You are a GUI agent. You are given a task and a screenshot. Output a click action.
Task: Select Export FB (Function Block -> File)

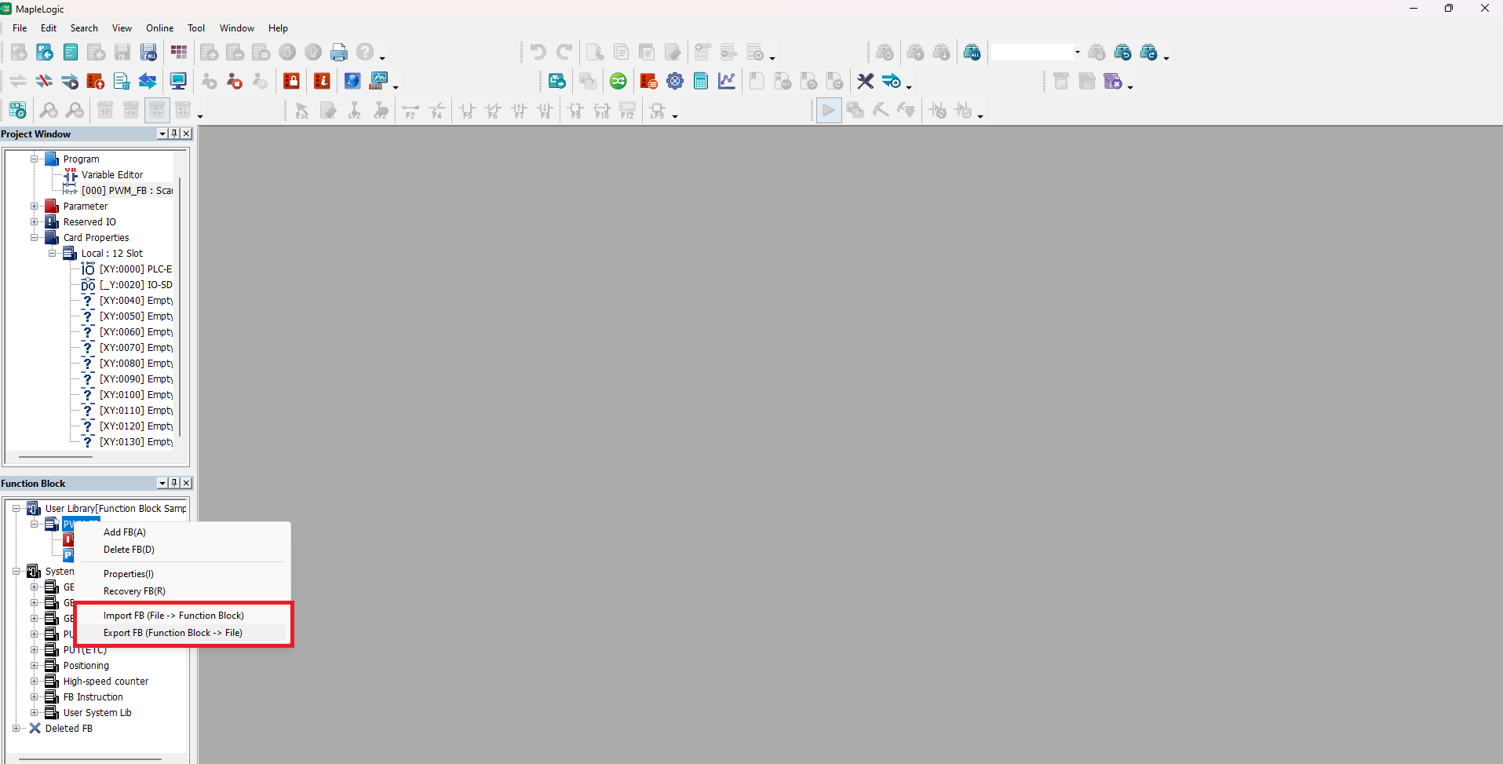point(172,632)
